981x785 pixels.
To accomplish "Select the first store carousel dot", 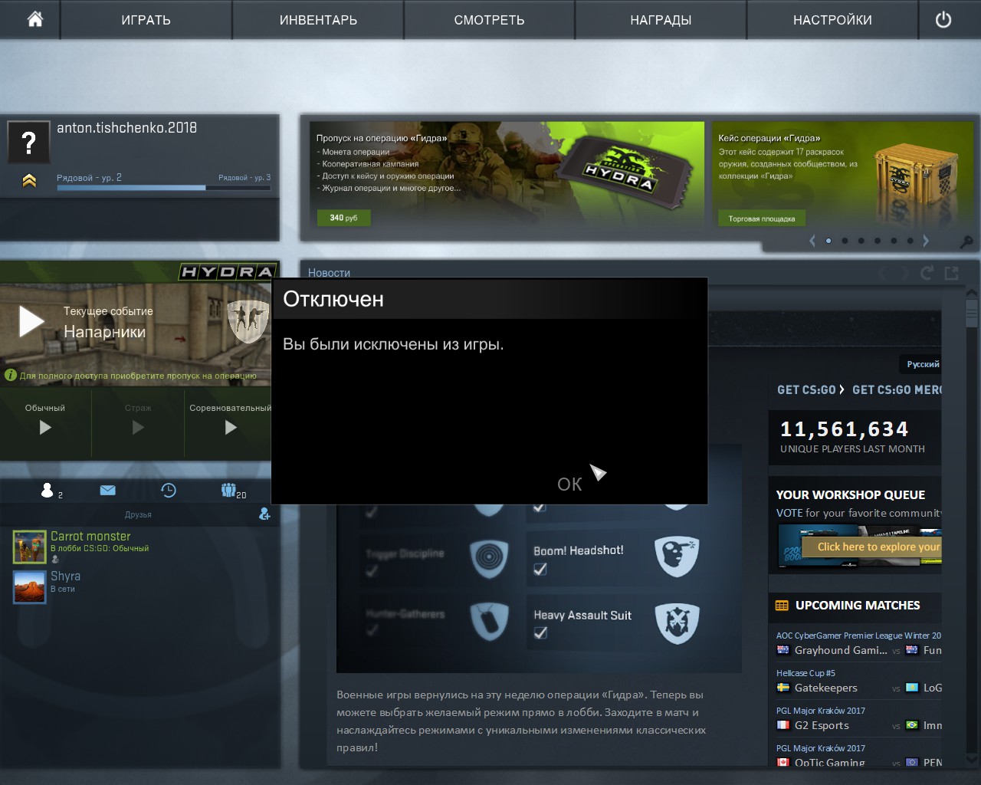I will click(x=828, y=241).
